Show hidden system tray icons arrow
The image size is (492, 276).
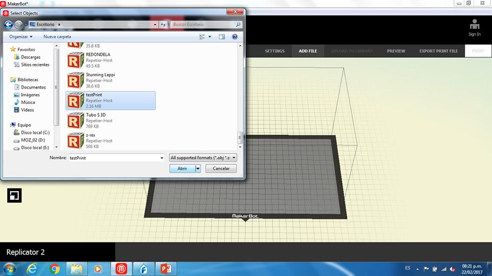417,269
